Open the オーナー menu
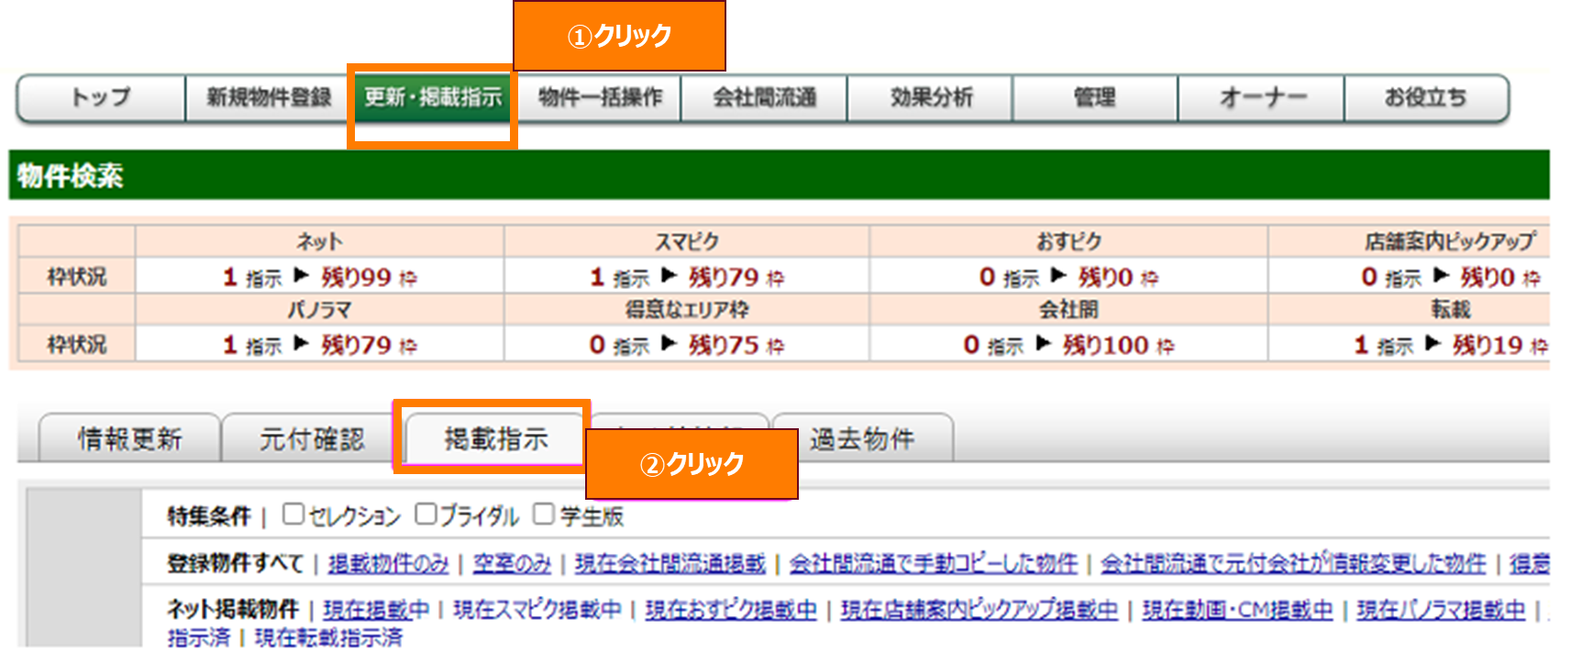The image size is (1594, 663). [1261, 97]
